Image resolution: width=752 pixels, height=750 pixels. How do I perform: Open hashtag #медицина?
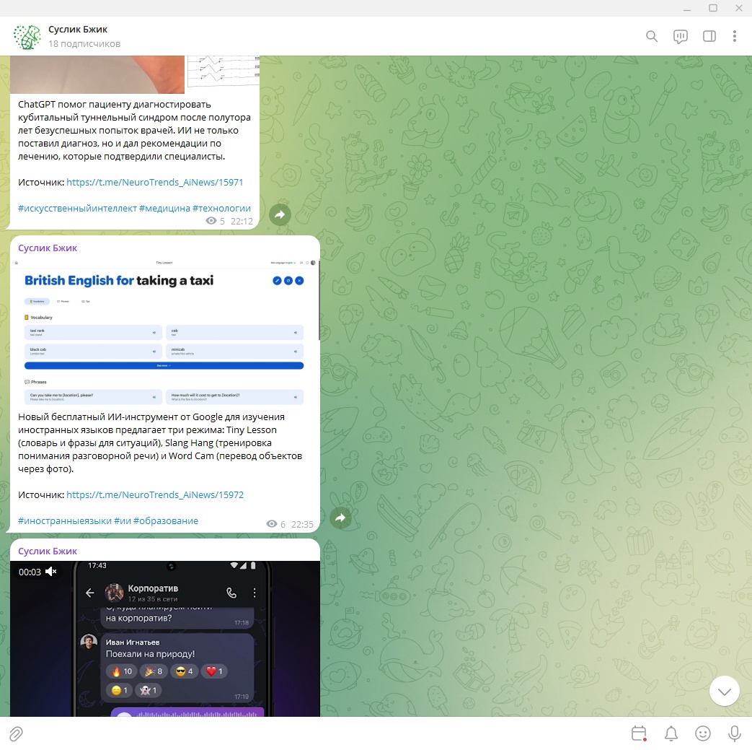[x=164, y=208]
